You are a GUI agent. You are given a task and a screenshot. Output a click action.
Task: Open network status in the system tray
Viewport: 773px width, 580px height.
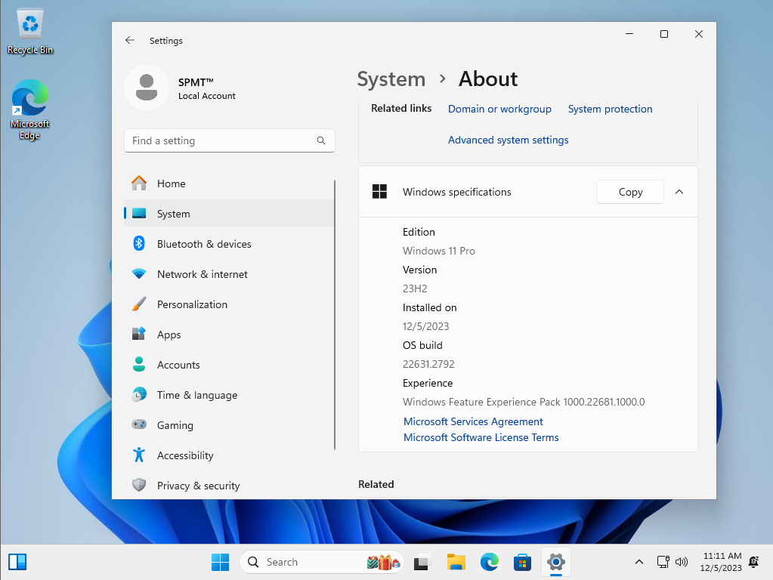pyautogui.click(x=663, y=562)
